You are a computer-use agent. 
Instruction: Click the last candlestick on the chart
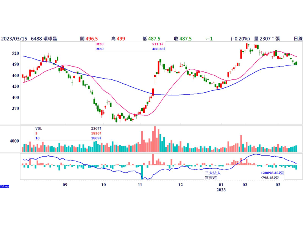point(296,63)
